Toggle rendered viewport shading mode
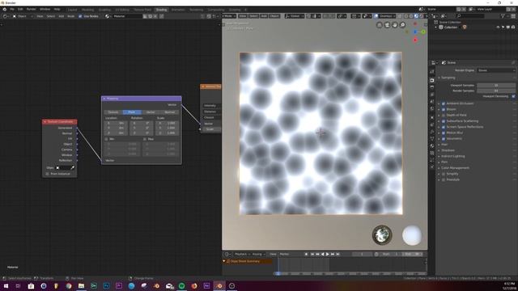518x291 pixels. tap(422, 16)
